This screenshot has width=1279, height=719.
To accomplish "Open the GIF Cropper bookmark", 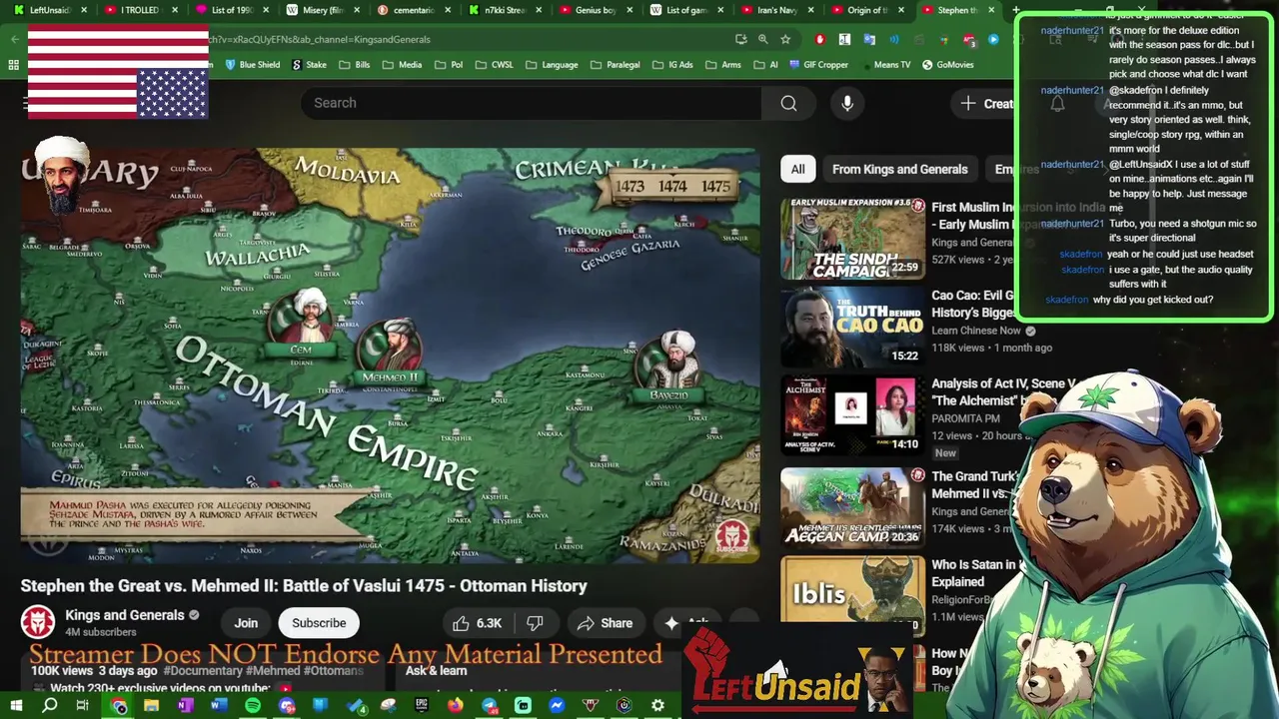I will pos(818,65).
